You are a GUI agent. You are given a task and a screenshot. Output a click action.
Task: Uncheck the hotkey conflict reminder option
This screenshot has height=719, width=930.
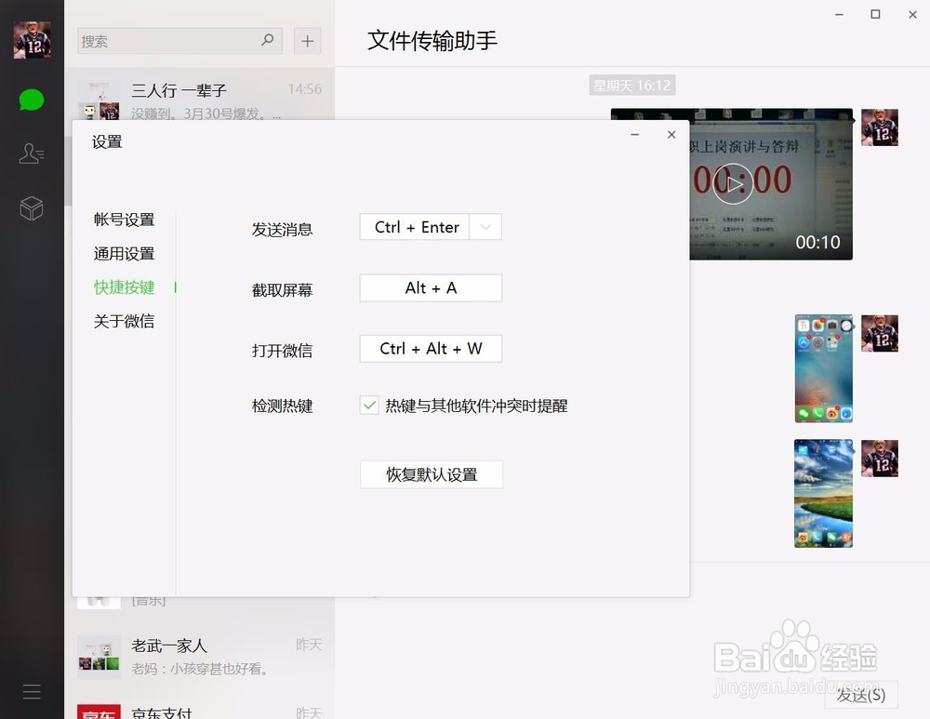click(x=369, y=406)
